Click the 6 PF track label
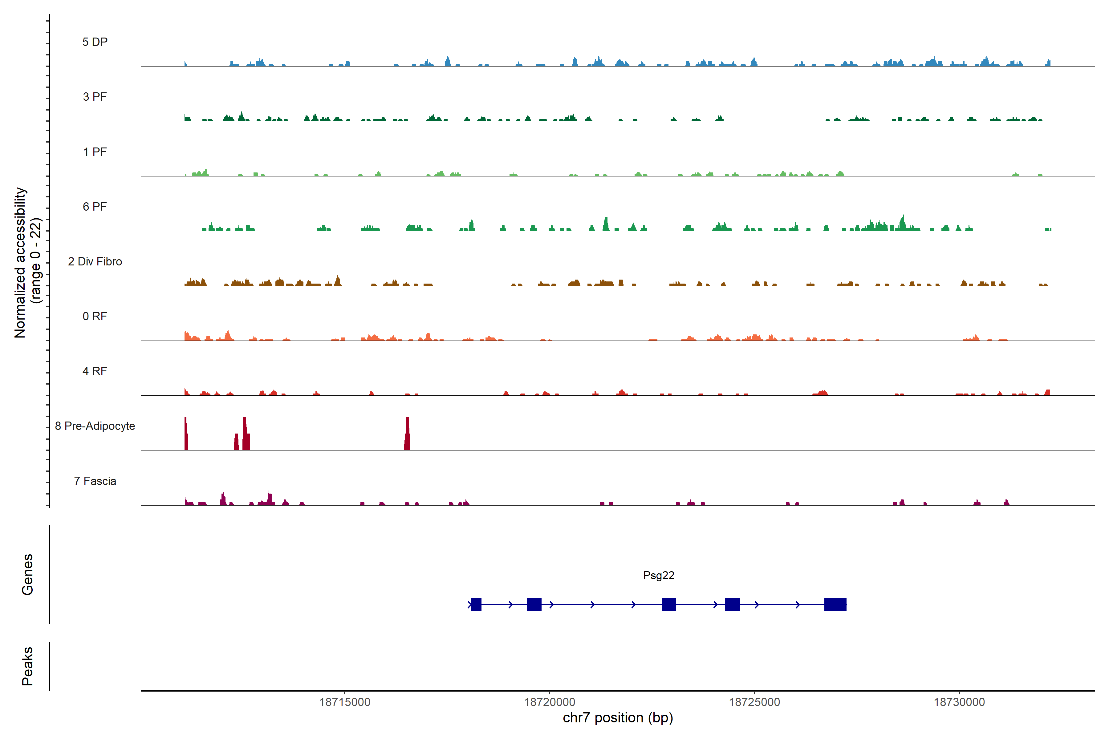The width and height of the screenshot is (1109, 739). coord(95,206)
